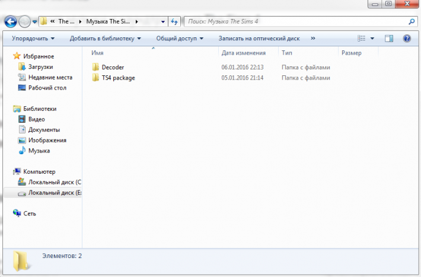Click the search magnifier icon
The height and width of the screenshot is (277, 421).
[x=412, y=21]
